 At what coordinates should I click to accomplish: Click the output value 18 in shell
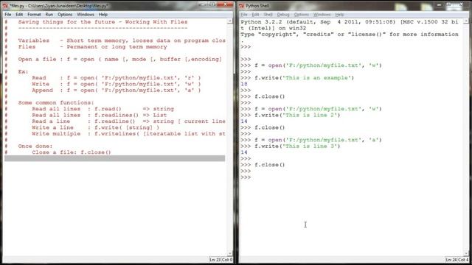pos(244,84)
